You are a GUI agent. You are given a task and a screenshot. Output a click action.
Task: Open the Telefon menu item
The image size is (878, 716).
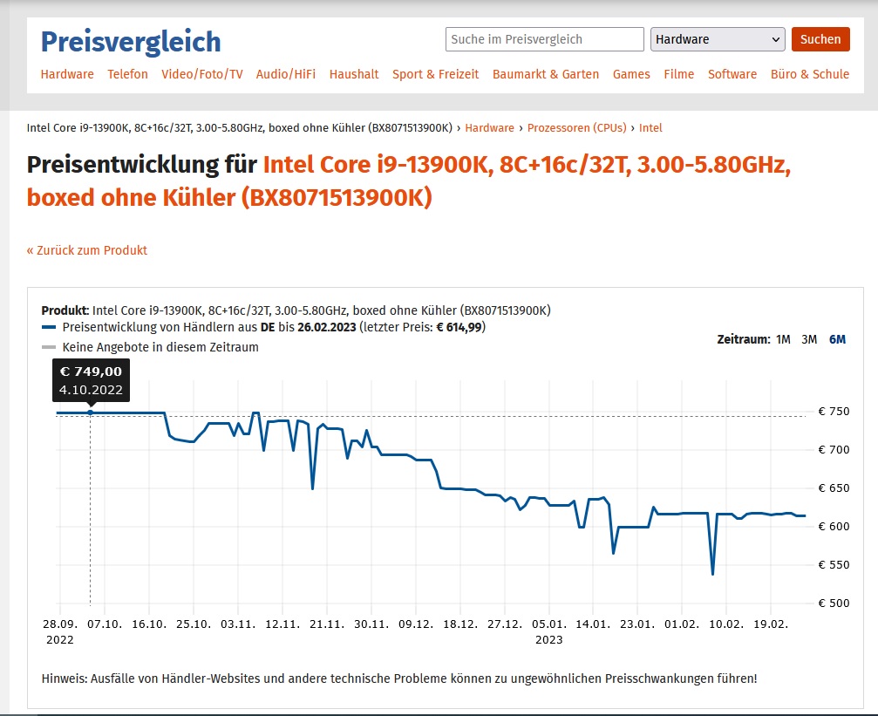point(127,74)
